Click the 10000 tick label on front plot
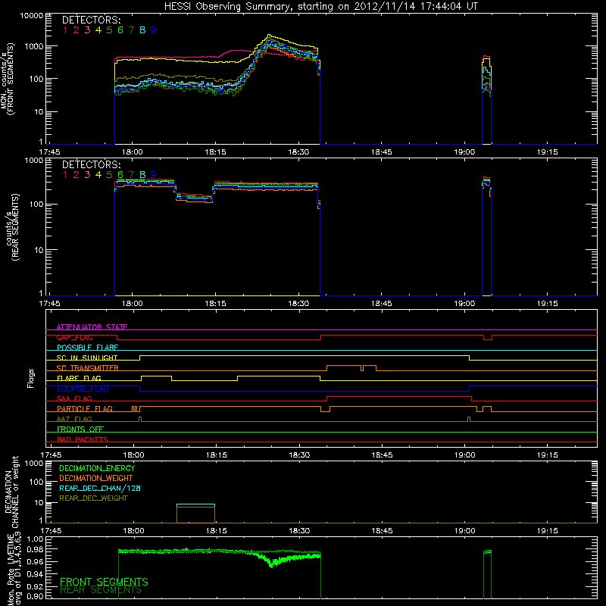Screen dimensions: 606x606 (x=32, y=15)
